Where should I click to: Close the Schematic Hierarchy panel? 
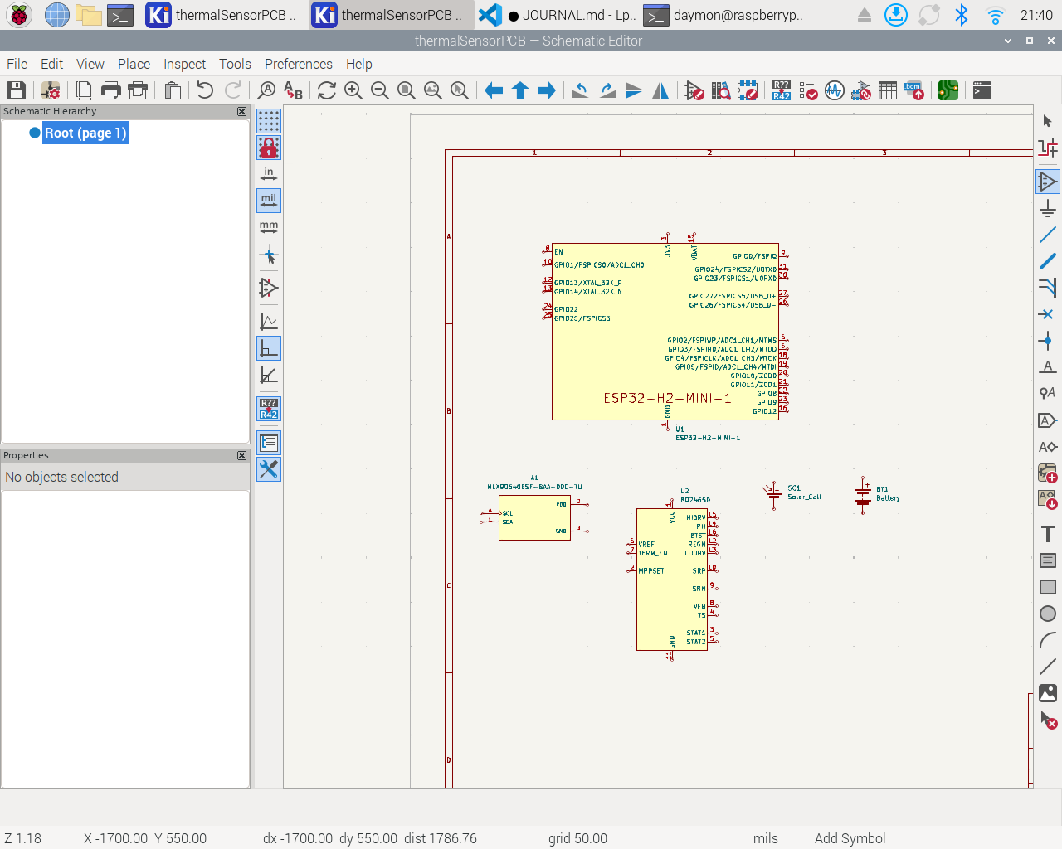241,111
